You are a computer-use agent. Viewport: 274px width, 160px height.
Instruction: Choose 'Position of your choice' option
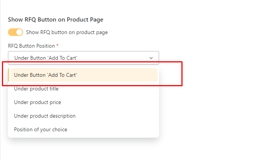pyautogui.click(x=40, y=129)
